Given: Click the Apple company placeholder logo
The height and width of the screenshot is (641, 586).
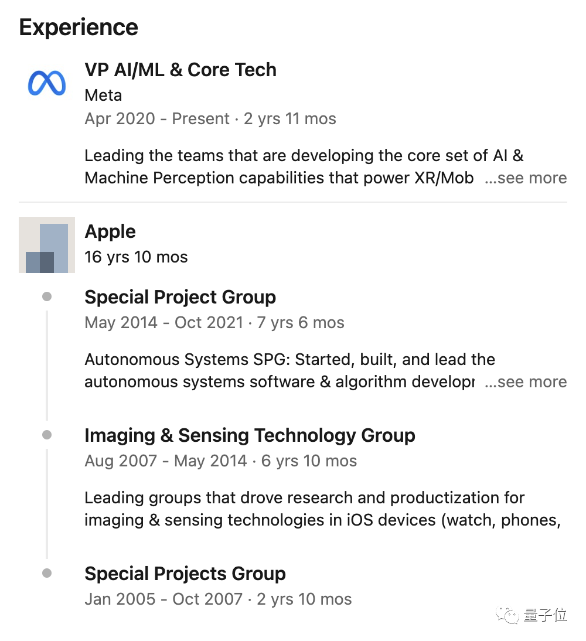Looking at the screenshot, I should [47, 245].
